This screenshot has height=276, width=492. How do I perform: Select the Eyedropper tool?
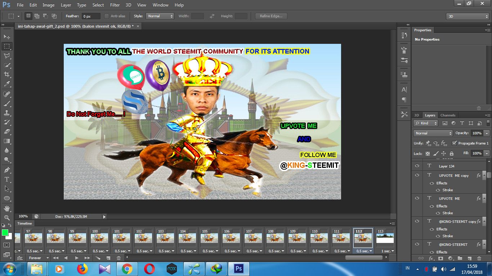7,84
